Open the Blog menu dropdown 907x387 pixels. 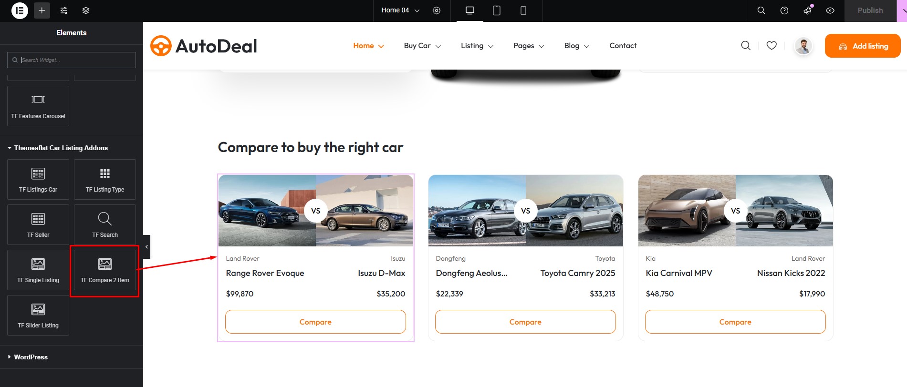(x=576, y=46)
